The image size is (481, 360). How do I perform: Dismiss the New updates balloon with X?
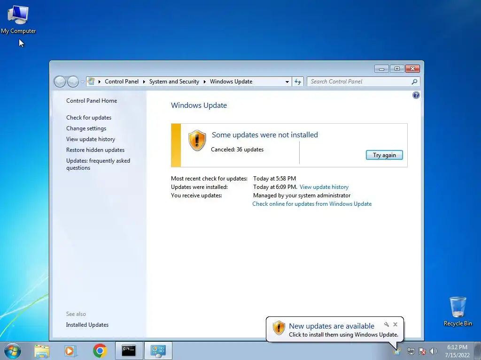tap(395, 324)
